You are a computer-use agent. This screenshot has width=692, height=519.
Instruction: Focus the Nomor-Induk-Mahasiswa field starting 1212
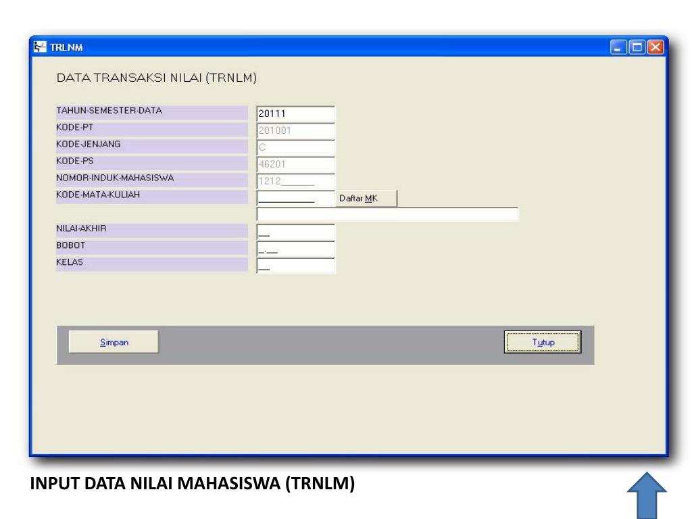[x=296, y=181]
